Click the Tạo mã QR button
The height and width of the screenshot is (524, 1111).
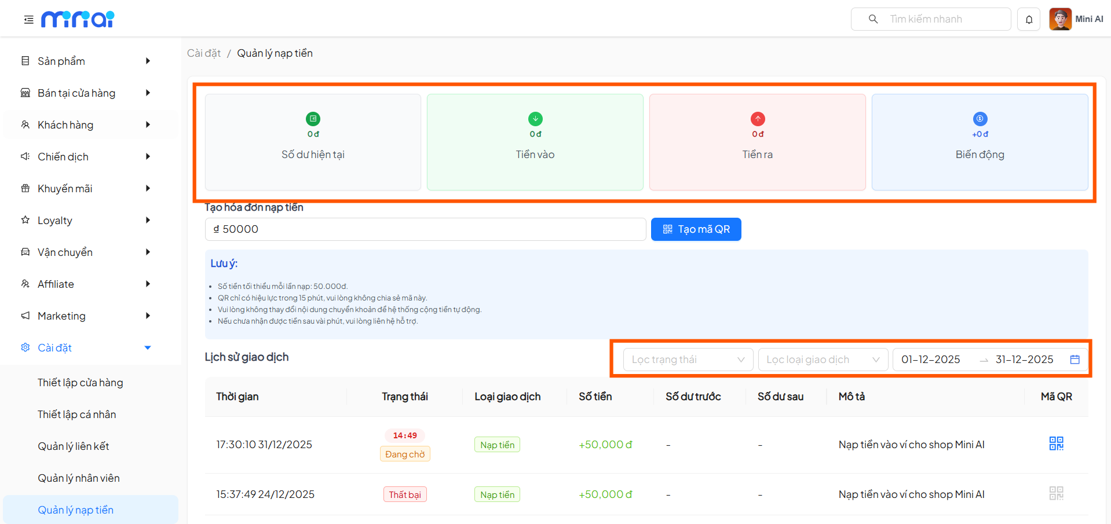click(x=696, y=229)
